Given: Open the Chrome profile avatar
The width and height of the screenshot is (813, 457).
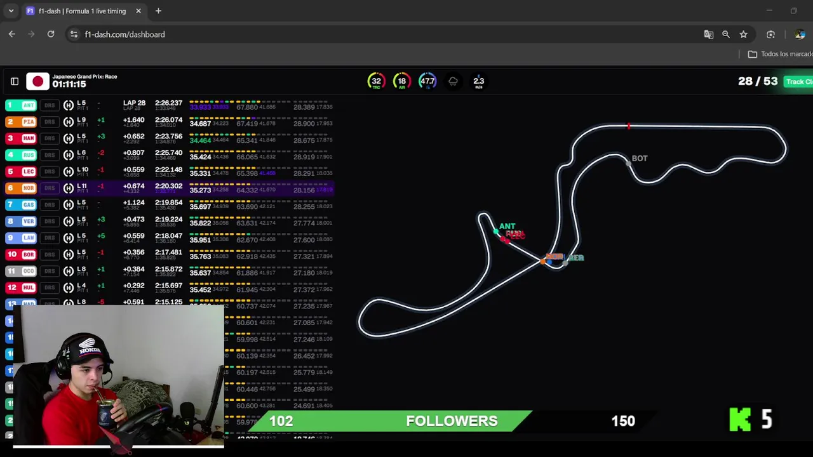Looking at the screenshot, I should tap(800, 34).
